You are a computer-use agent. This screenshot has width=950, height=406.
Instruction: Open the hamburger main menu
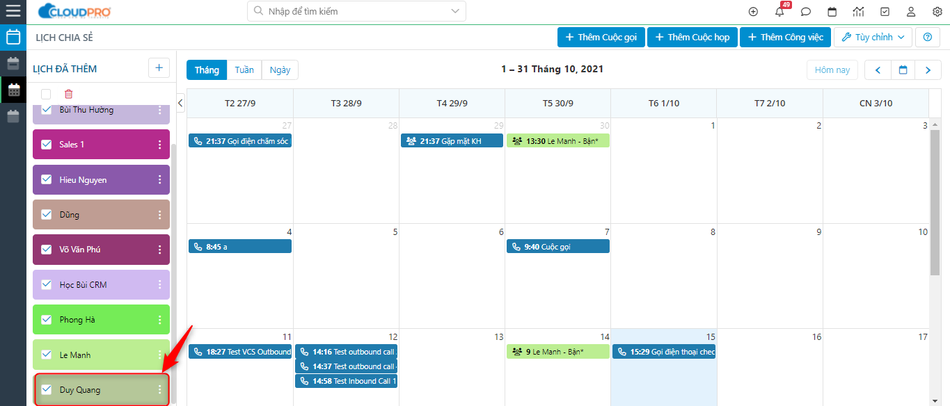[x=13, y=11]
